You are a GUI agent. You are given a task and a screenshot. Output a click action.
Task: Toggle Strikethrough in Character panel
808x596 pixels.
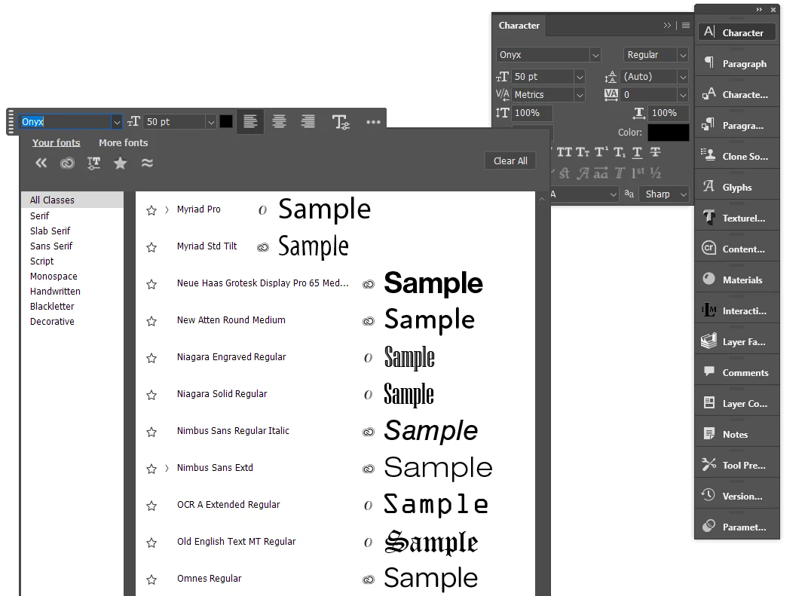655,152
